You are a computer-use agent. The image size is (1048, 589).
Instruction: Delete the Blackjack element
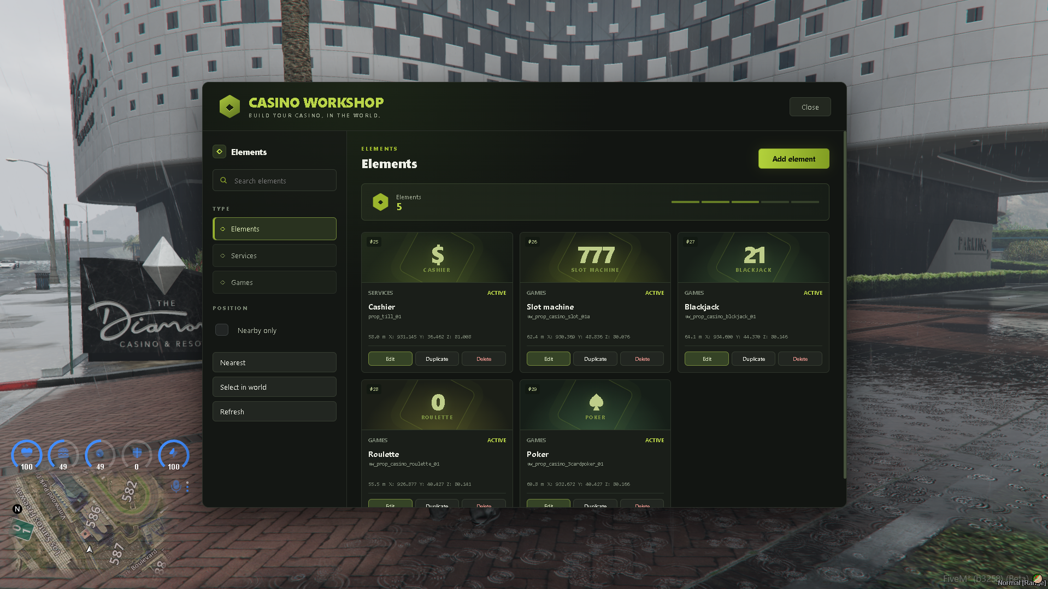pos(800,359)
